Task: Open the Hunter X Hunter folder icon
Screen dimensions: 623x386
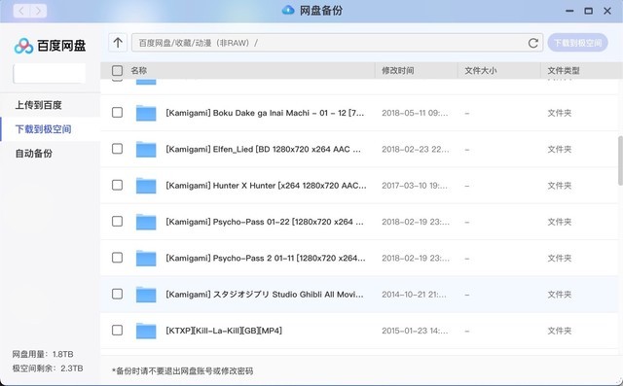Action: (146, 186)
